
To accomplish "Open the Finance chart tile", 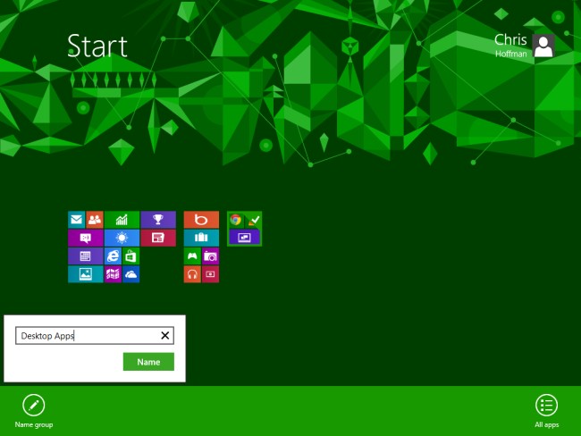I will [x=122, y=220].
